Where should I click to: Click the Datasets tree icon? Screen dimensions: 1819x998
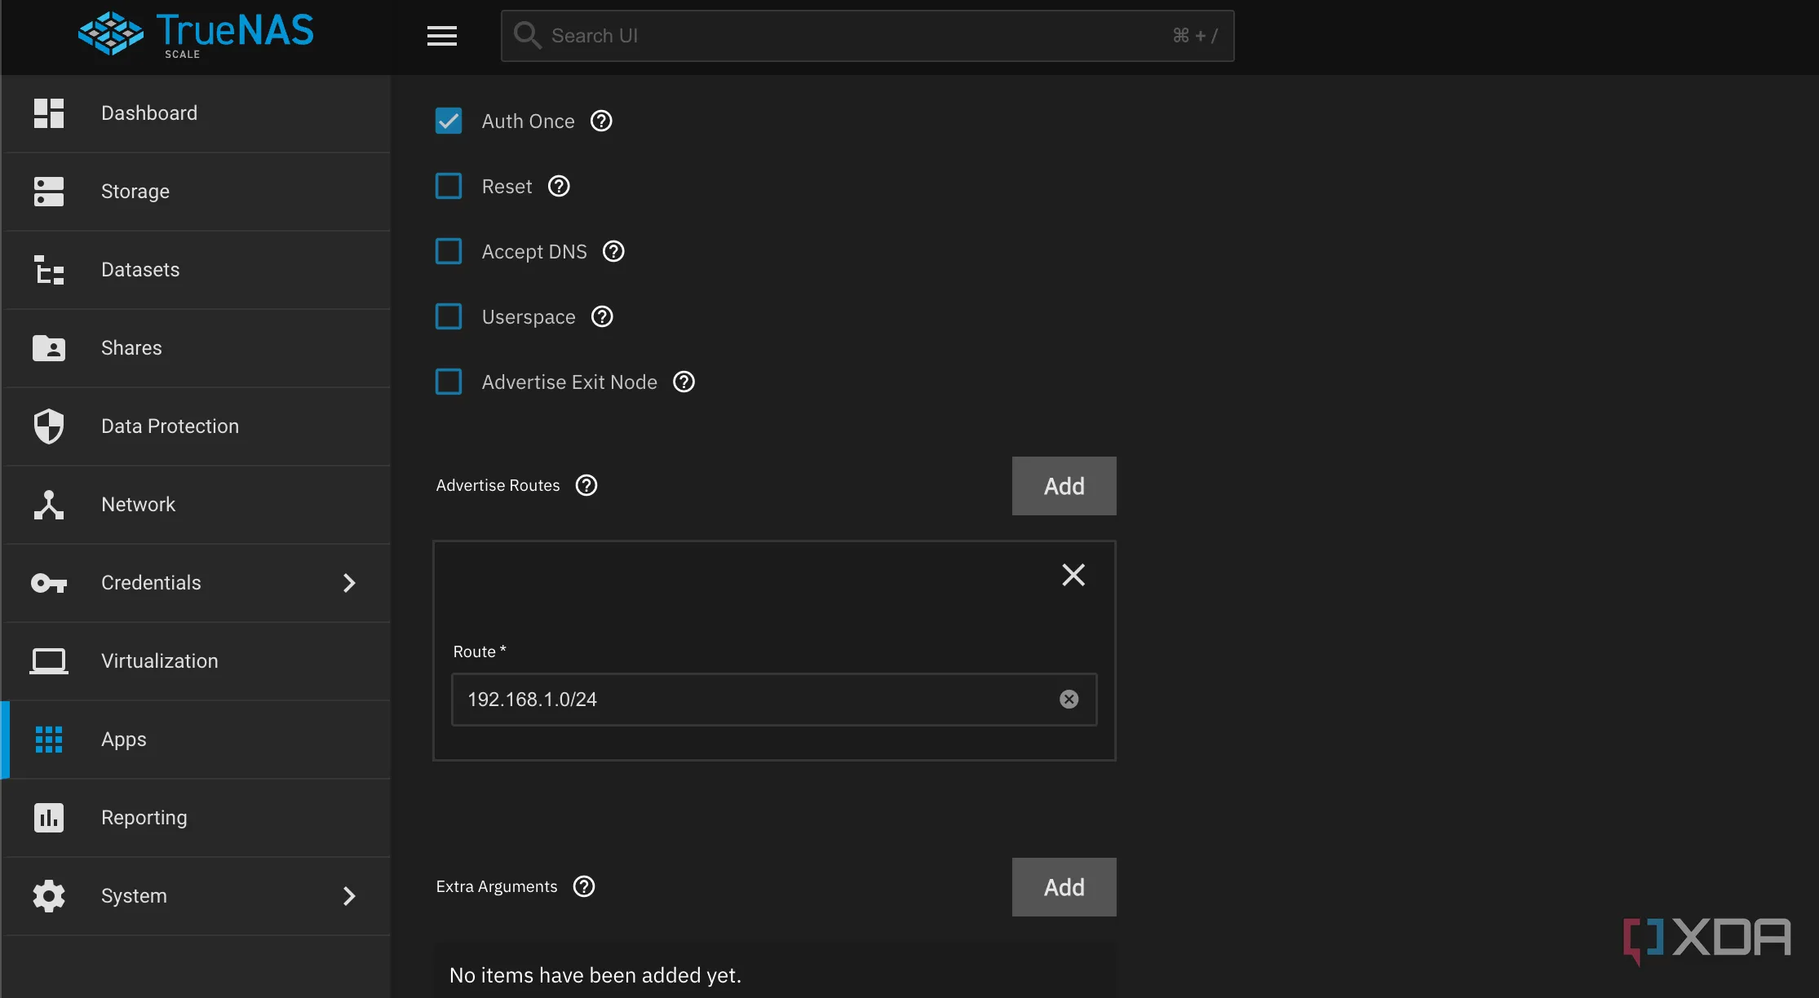[49, 270]
